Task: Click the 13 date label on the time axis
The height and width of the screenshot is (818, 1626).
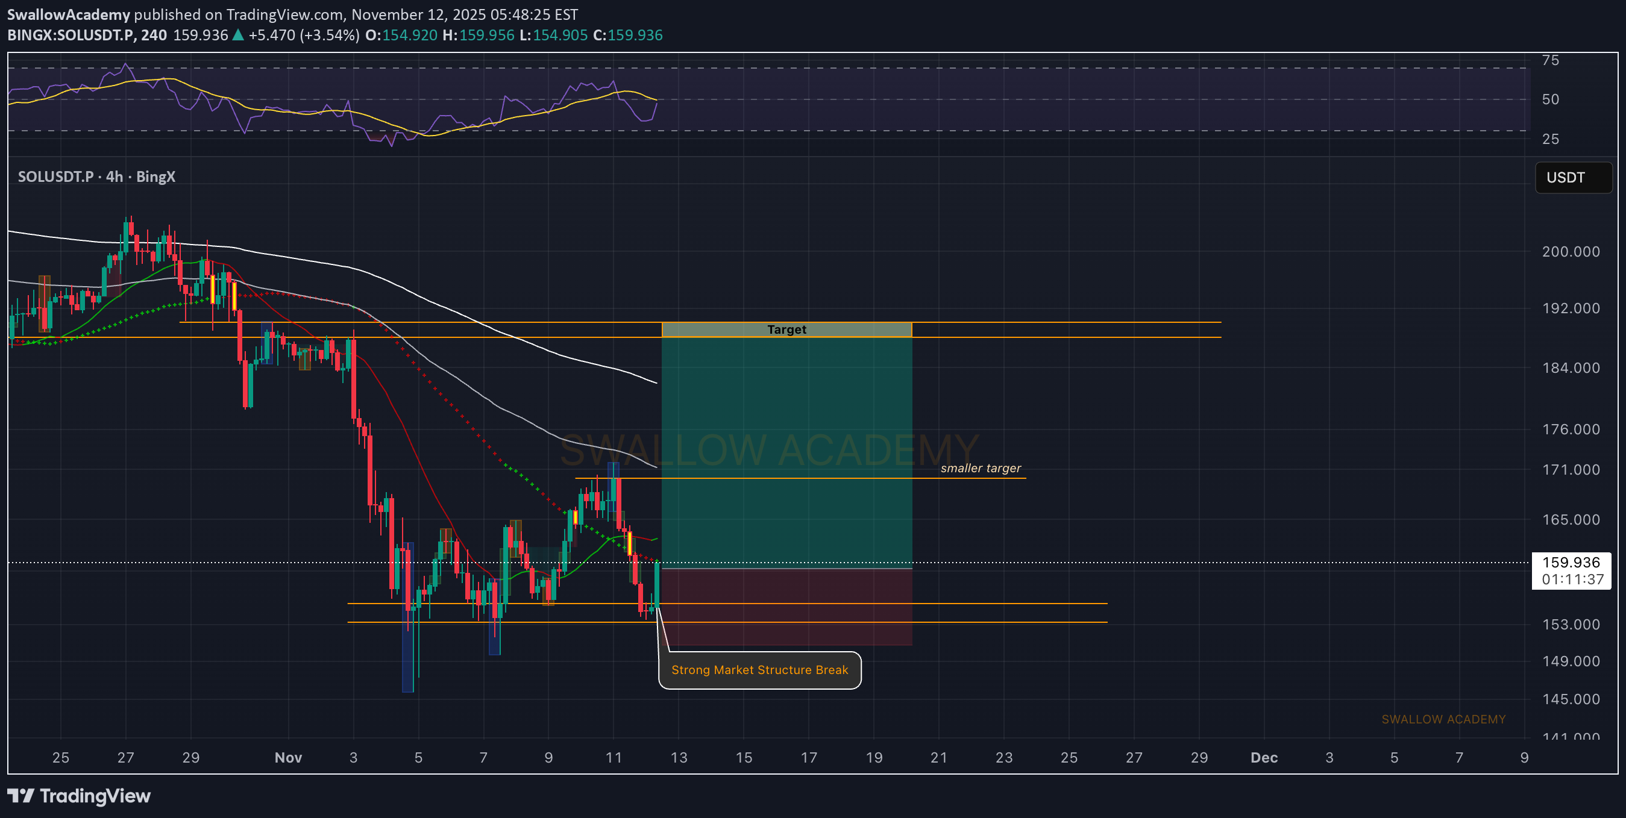Action: pos(679,757)
